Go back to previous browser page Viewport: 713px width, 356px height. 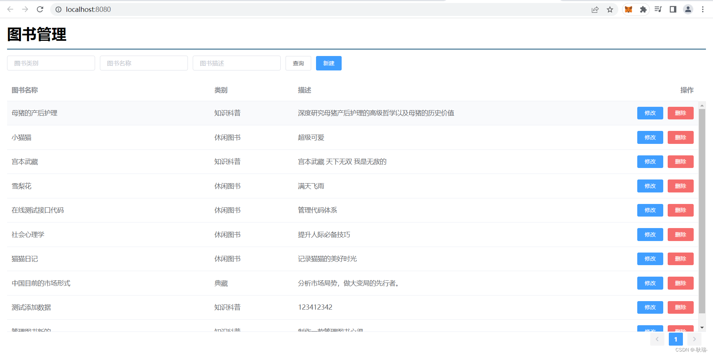point(10,9)
